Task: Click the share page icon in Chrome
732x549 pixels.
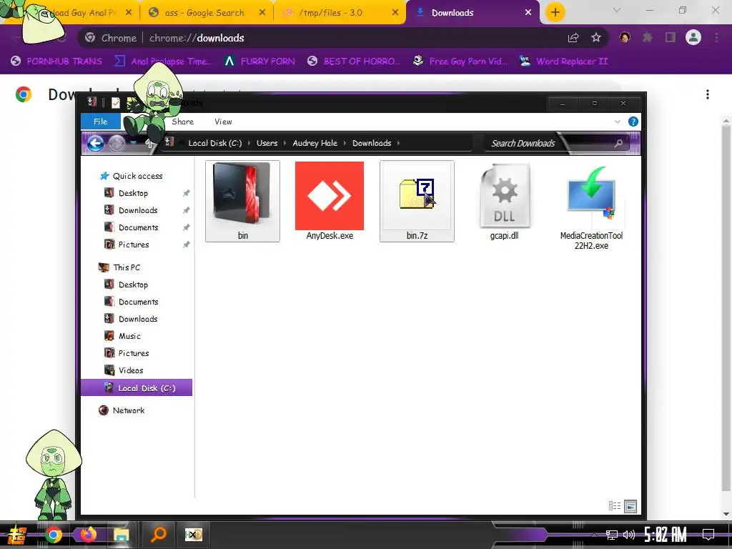Action: coord(573,38)
